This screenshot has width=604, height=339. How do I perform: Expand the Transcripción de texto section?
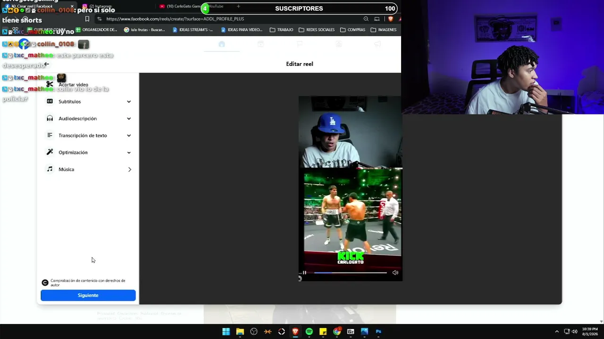pos(129,136)
